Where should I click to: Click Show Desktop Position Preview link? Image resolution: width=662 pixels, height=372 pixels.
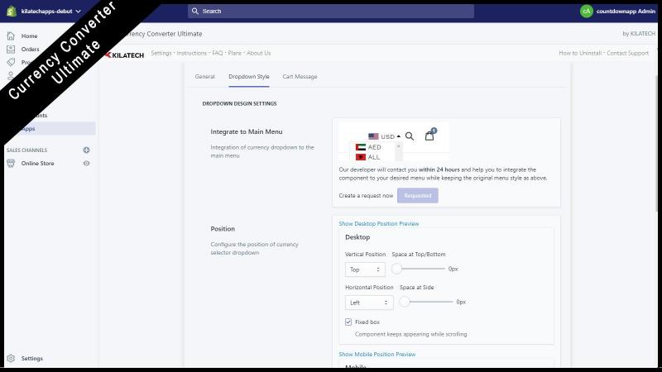tap(379, 224)
